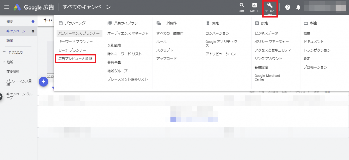Open リーチ プランナー
This screenshot has height=160, width=349.
pos(72,50)
